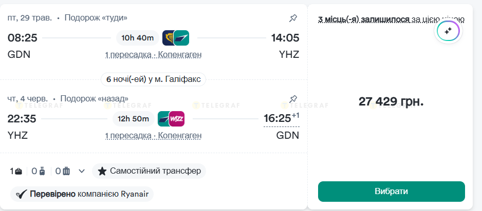Image resolution: width=482 pixels, height=211 pixels.
Task: Click the checked suitcase icon
Action: [x=66, y=171]
